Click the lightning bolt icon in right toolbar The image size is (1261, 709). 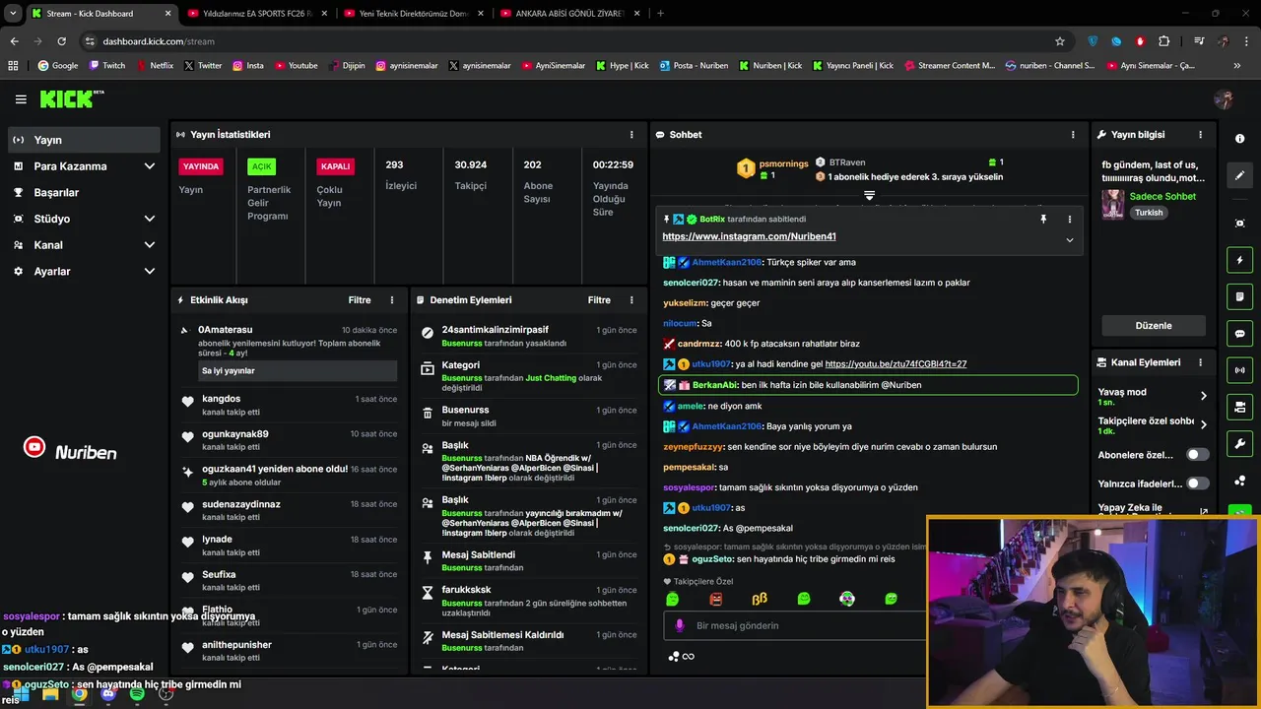pyautogui.click(x=1239, y=260)
